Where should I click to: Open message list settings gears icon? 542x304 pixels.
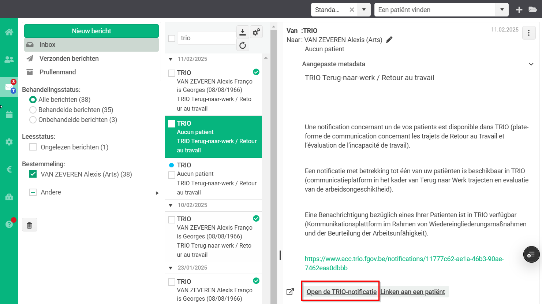click(x=257, y=32)
